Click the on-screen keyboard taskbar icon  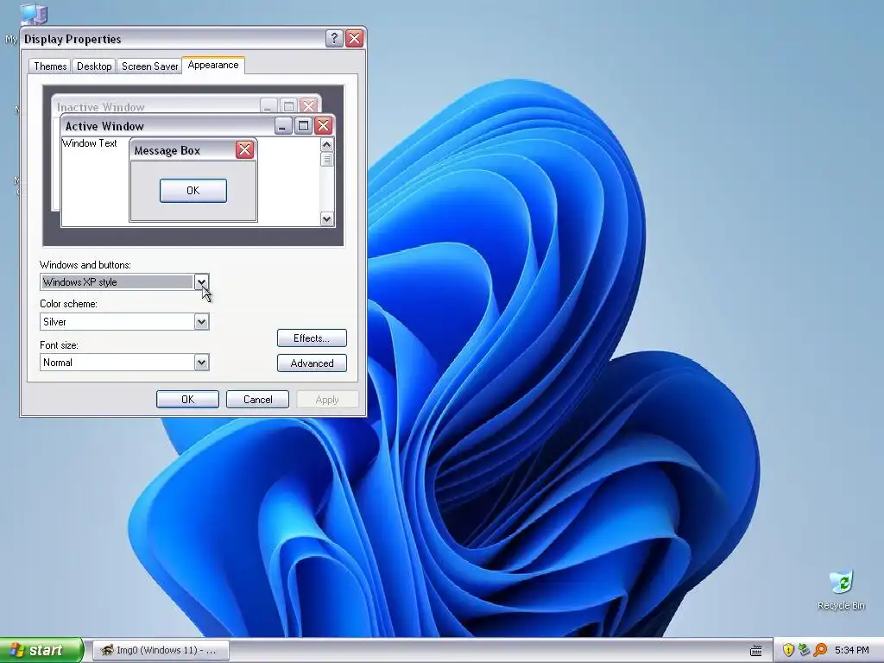click(756, 651)
